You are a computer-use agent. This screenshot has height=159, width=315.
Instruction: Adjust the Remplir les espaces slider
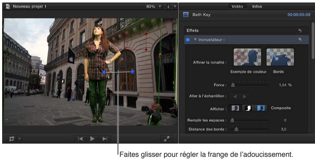click(232, 120)
